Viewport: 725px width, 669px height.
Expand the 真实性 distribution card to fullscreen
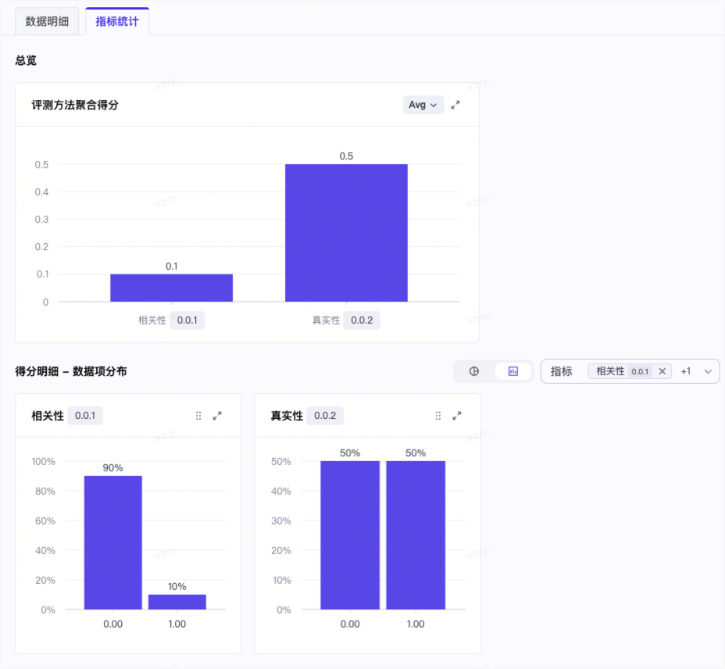click(457, 416)
